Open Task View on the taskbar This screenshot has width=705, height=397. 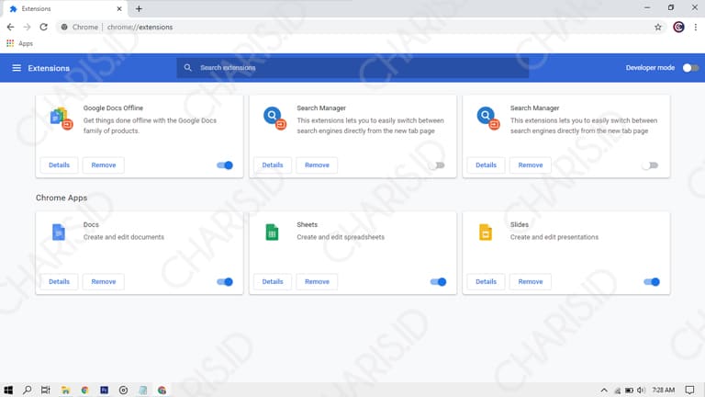pos(45,390)
